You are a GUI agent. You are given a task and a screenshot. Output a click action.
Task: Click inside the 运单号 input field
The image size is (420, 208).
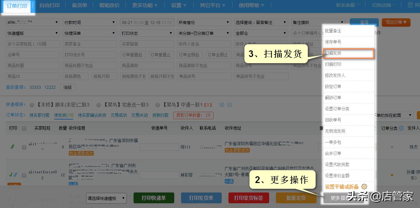pos(32,54)
